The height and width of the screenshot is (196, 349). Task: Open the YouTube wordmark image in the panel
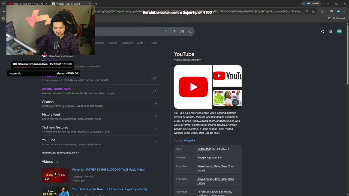point(227,76)
